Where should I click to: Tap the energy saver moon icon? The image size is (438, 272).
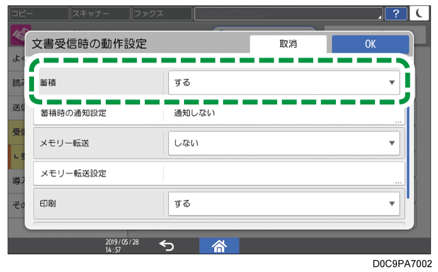[419, 13]
